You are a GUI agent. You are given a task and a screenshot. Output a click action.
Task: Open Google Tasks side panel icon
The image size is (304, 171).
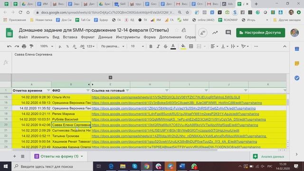297,78
